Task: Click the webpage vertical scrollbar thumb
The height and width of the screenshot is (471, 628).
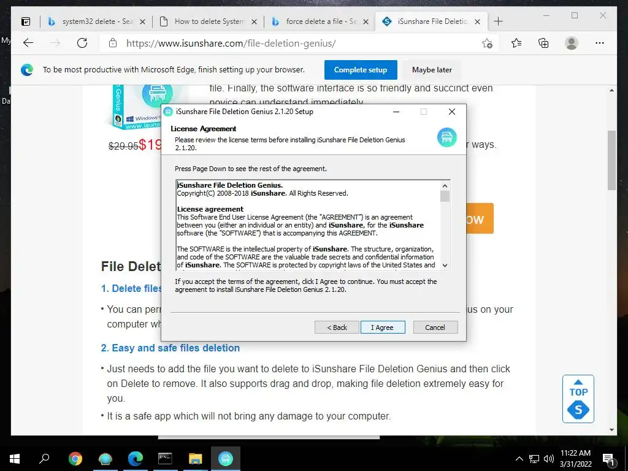Action: pyautogui.click(x=611, y=160)
